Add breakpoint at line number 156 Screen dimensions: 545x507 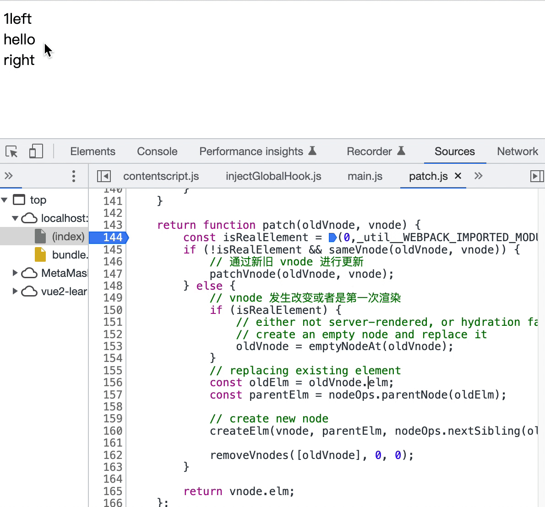(x=113, y=383)
